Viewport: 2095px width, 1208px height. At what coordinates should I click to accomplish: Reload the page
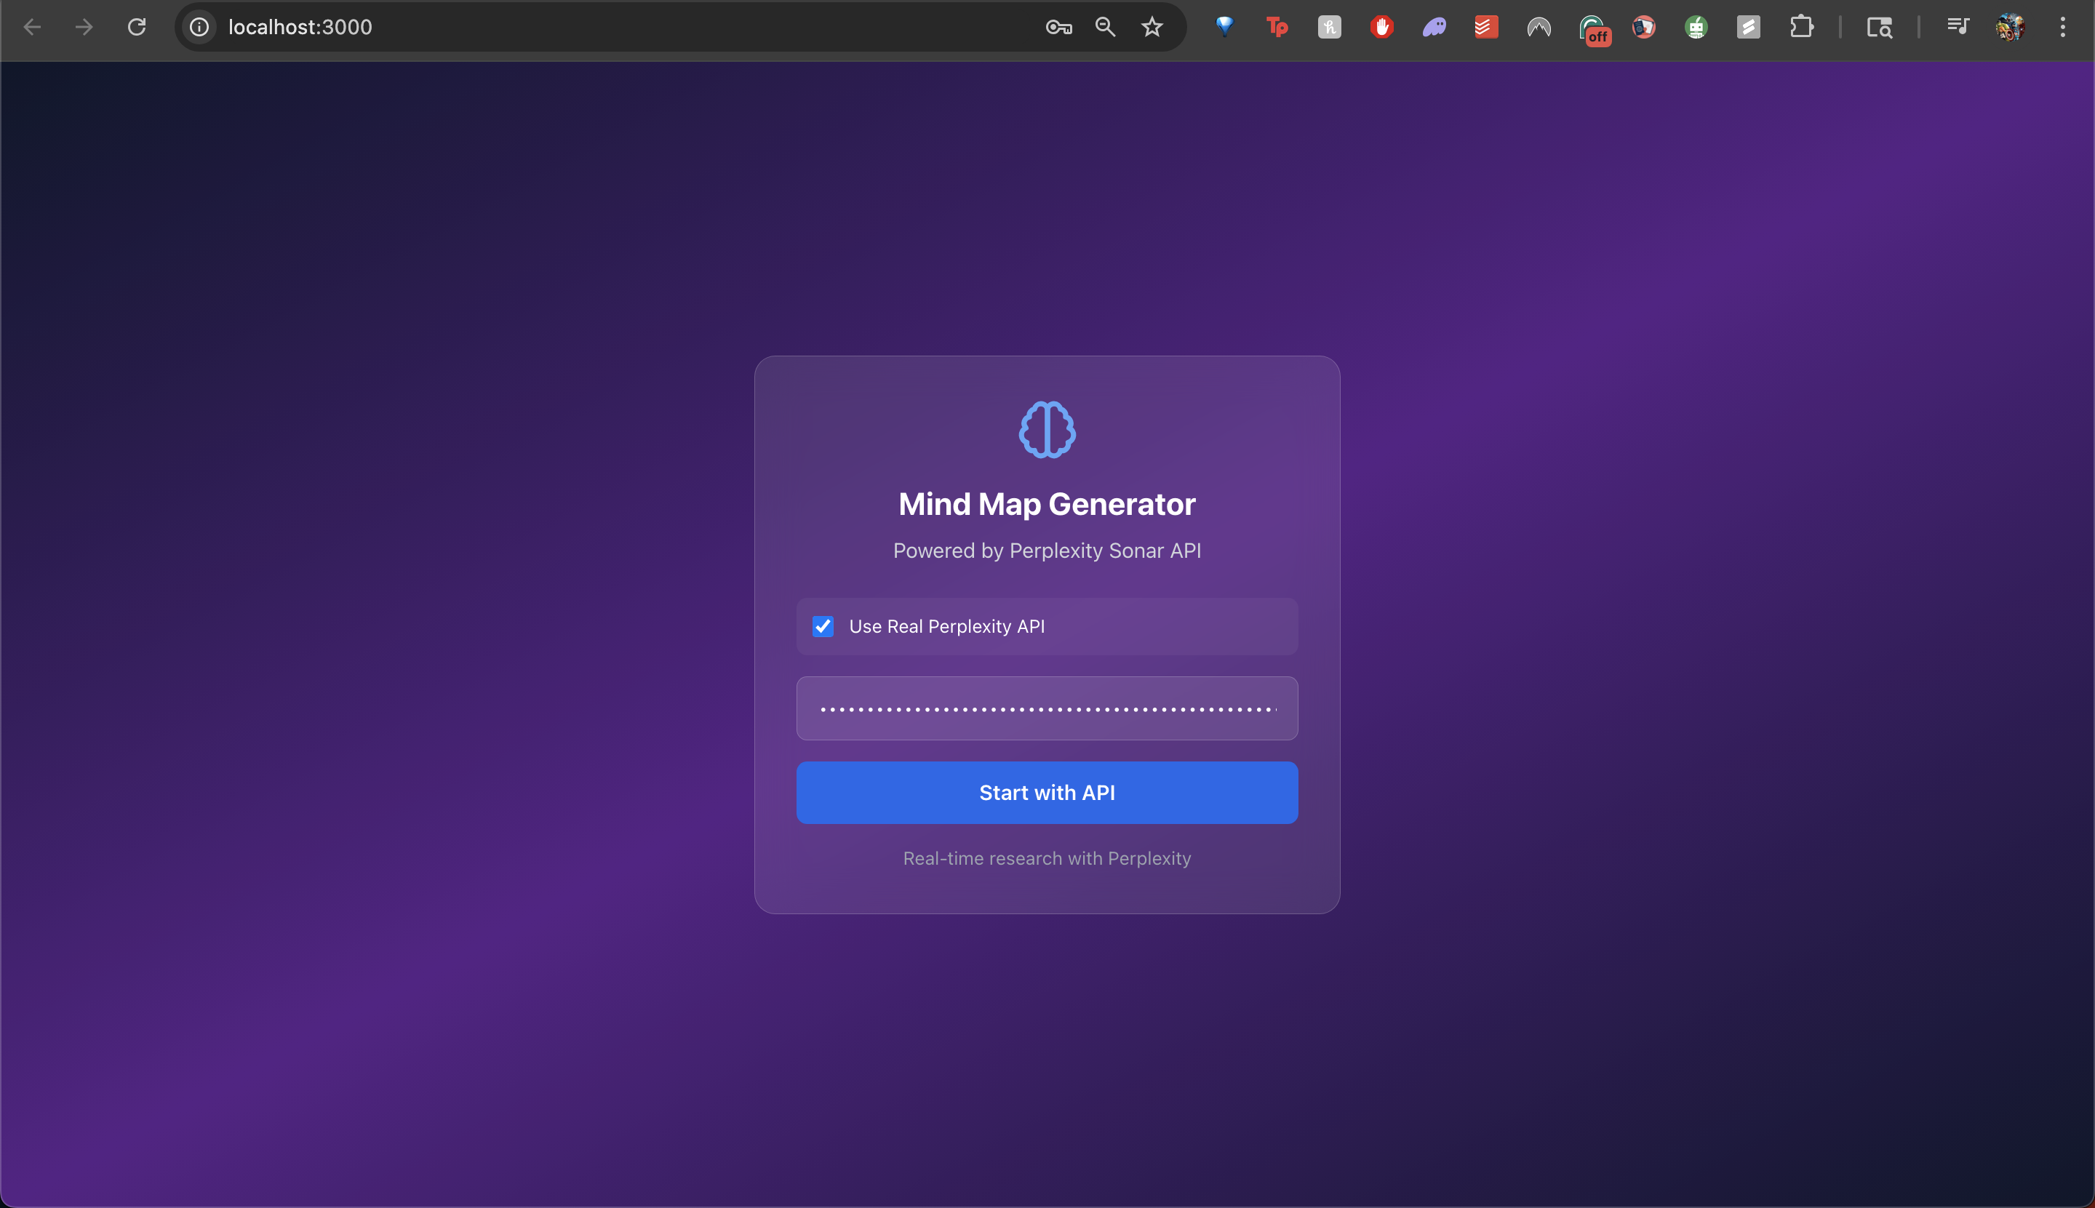(x=137, y=28)
